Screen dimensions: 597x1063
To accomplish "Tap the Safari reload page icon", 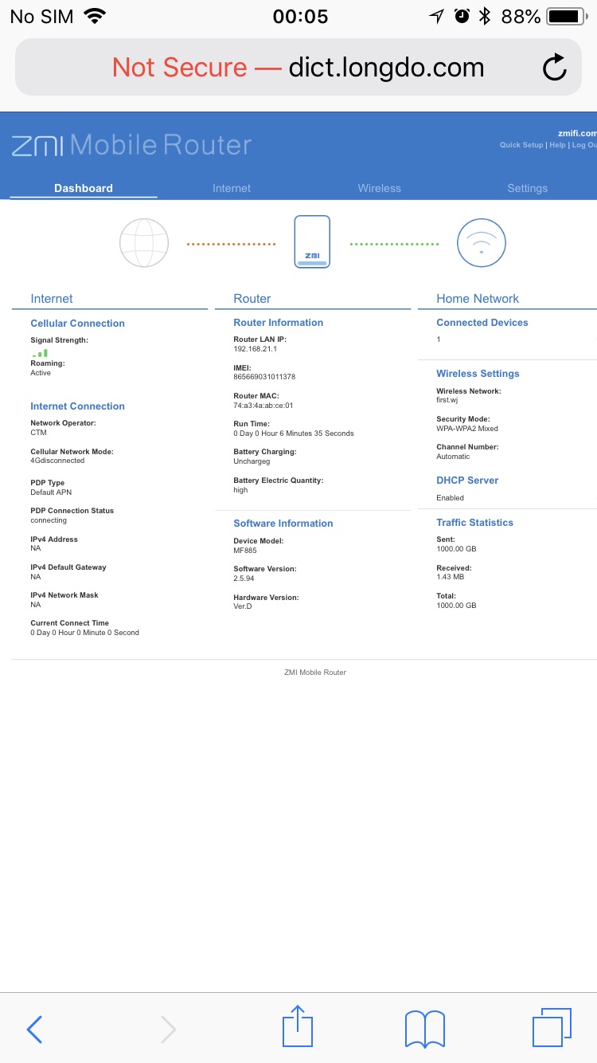I will pyautogui.click(x=554, y=68).
